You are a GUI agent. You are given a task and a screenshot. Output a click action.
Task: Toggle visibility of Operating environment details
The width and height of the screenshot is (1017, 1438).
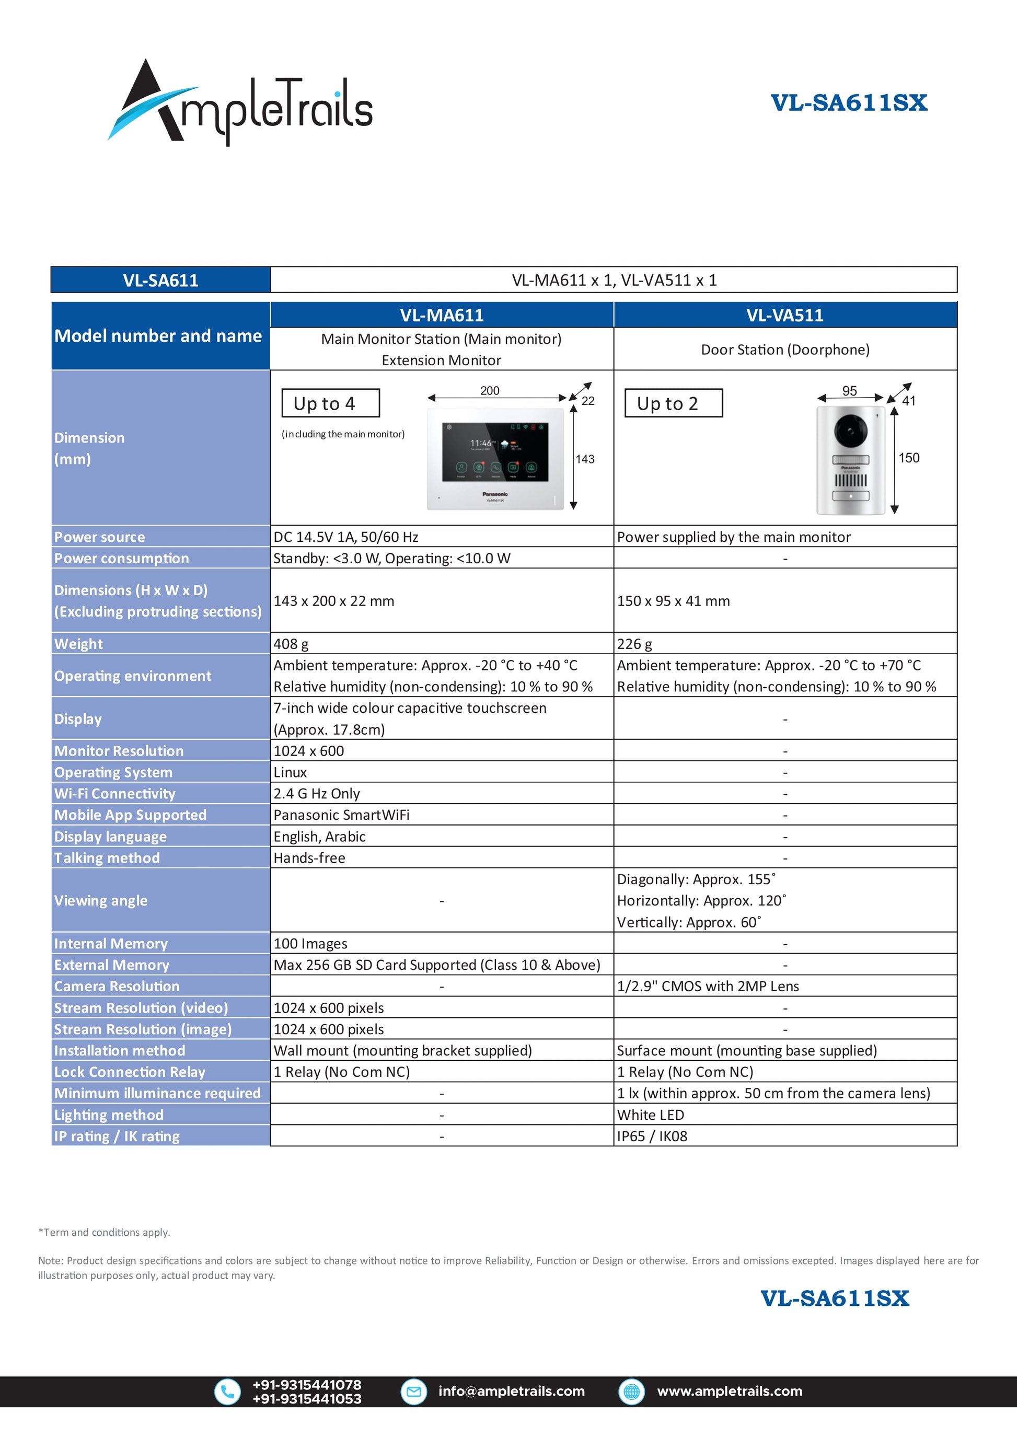144,678
